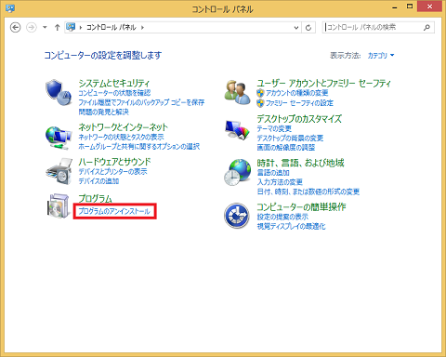Viewport: 446px width, 357px height.
Task: Click the window title bar system icon
Action: [x=10, y=8]
